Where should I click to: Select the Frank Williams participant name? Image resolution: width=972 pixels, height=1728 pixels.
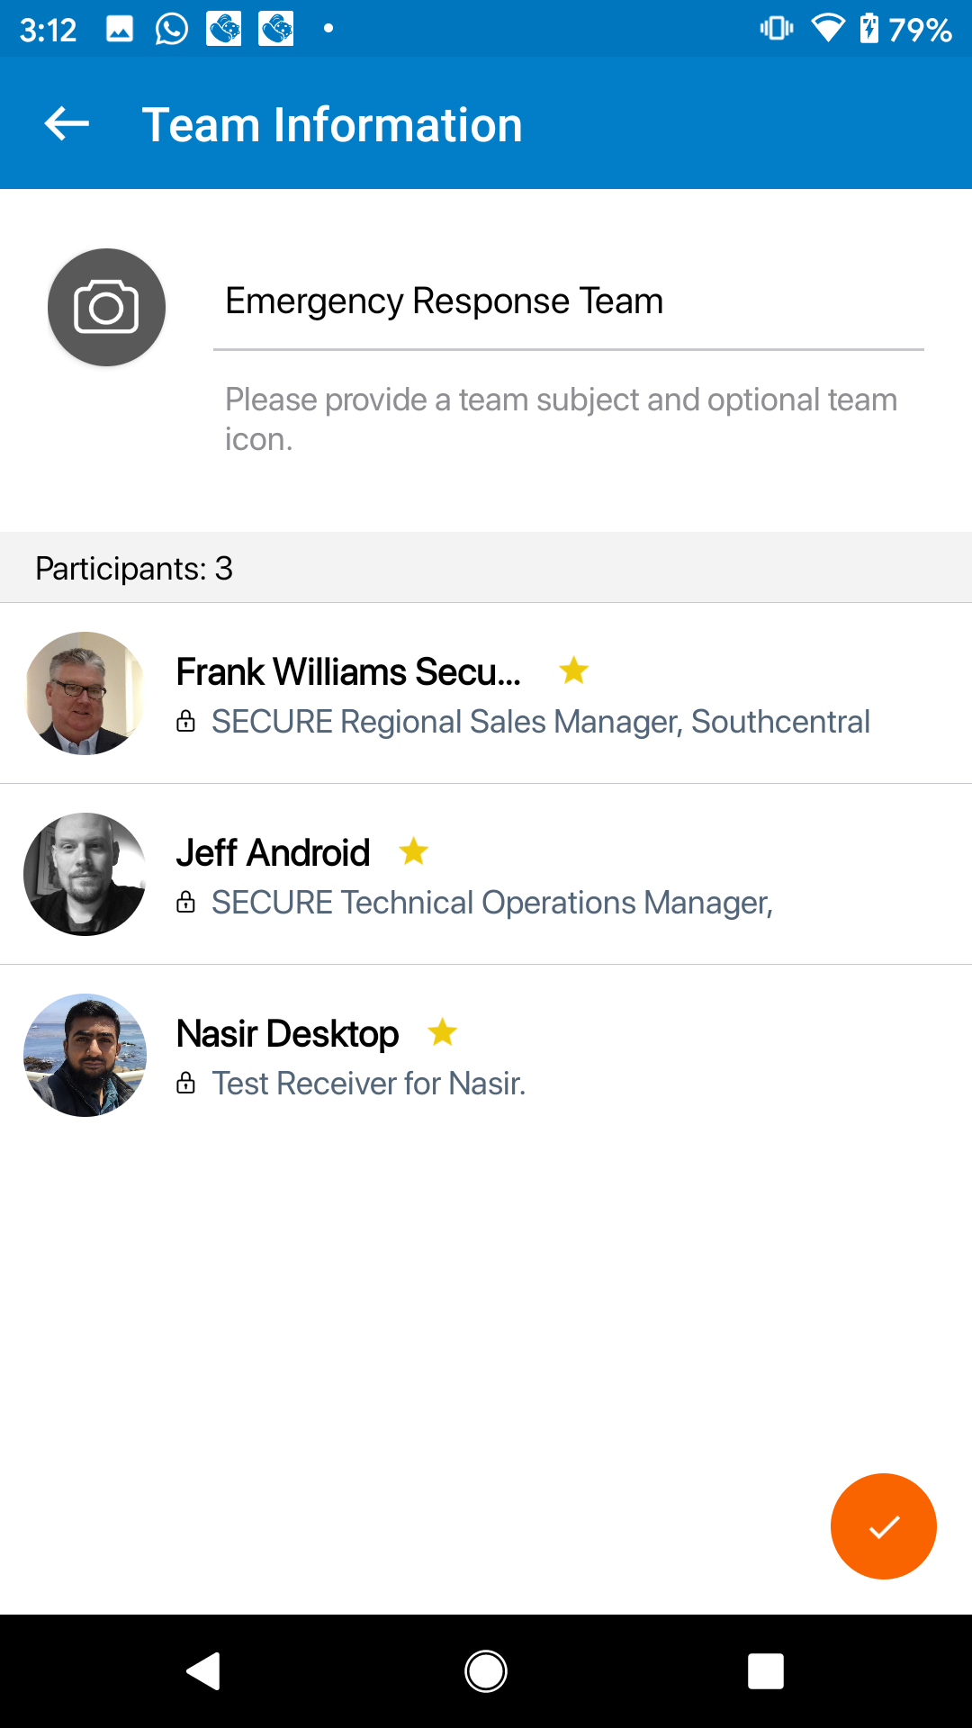(x=348, y=672)
